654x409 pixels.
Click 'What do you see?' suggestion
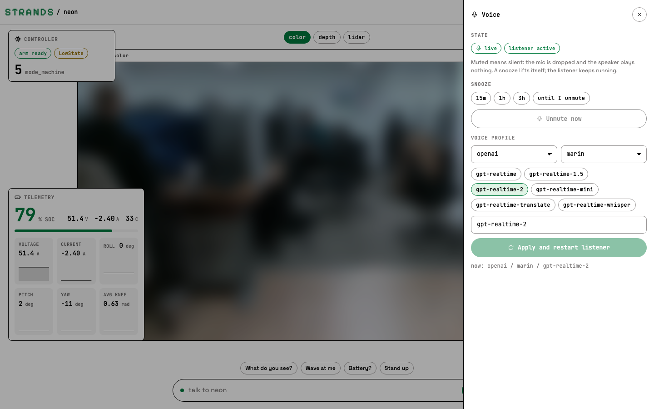point(269,368)
